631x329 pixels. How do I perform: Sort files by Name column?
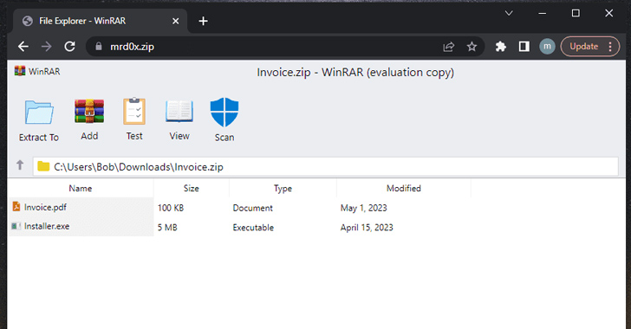[x=81, y=188]
